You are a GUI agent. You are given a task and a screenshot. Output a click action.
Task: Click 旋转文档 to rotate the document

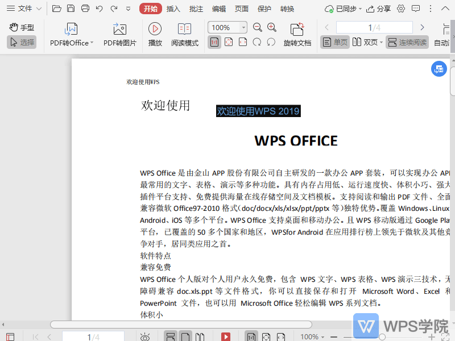coord(297,34)
